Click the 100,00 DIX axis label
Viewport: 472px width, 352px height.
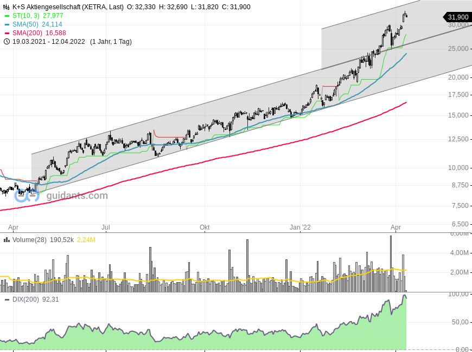[459, 294]
